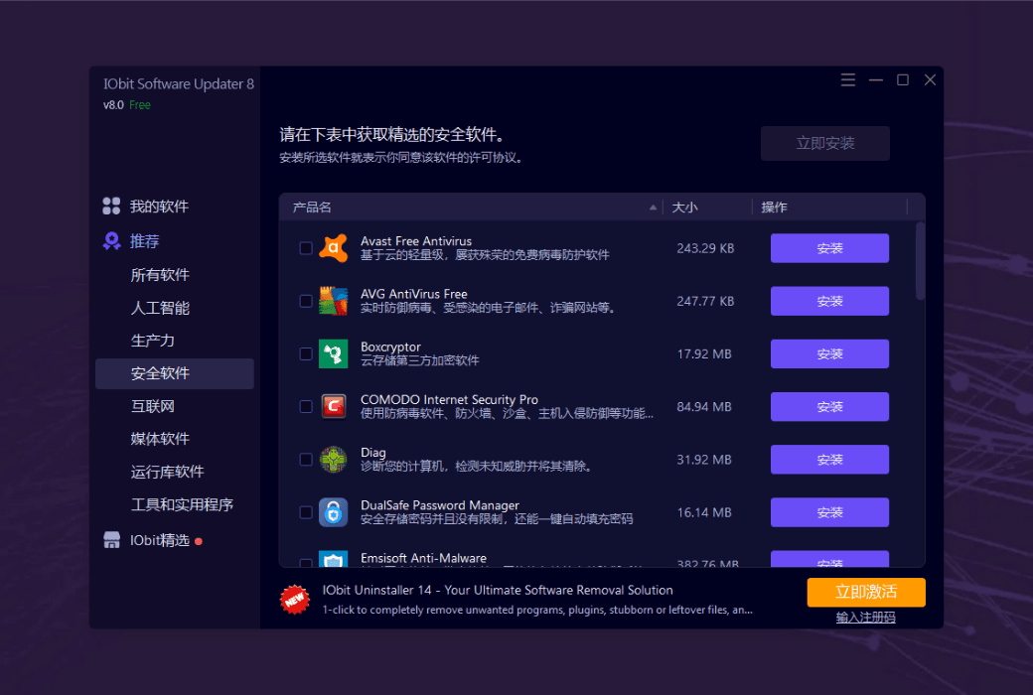Tick the AVG AntiVirus Free checkbox
1033x695 pixels.
[x=306, y=301]
